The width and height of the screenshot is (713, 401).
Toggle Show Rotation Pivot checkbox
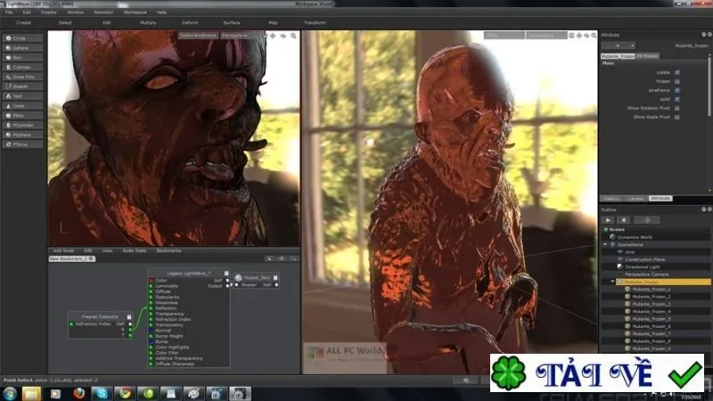(677, 108)
